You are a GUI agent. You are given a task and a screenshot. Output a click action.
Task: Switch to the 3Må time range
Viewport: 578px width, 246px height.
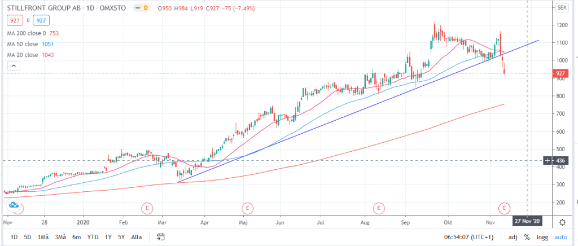60,237
